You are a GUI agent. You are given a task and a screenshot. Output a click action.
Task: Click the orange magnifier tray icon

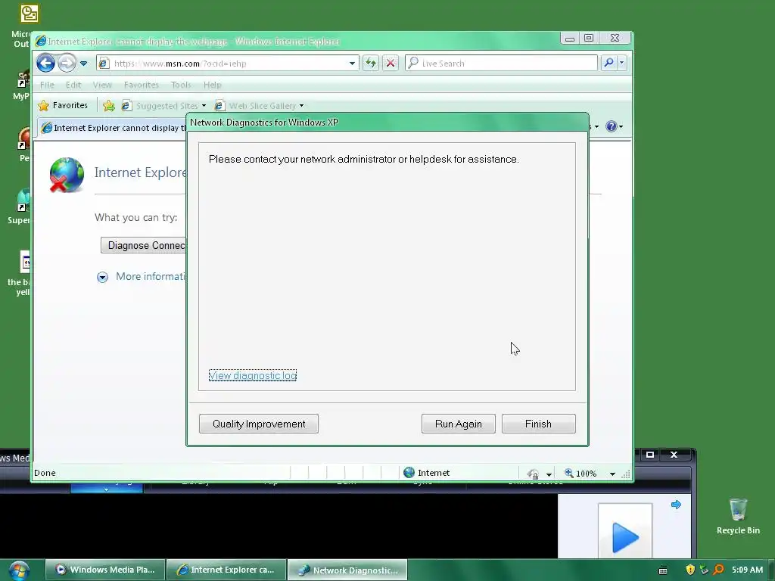point(719,570)
